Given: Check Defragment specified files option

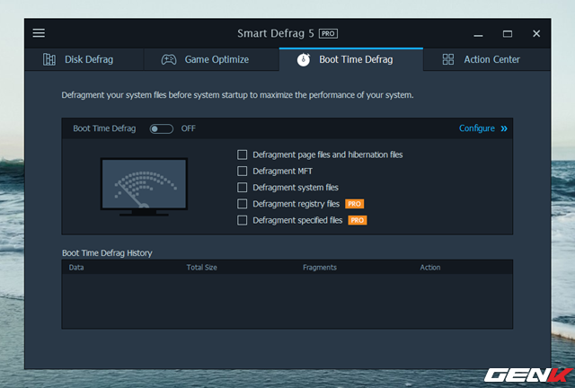Looking at the screenshot, I should (242, 220).
